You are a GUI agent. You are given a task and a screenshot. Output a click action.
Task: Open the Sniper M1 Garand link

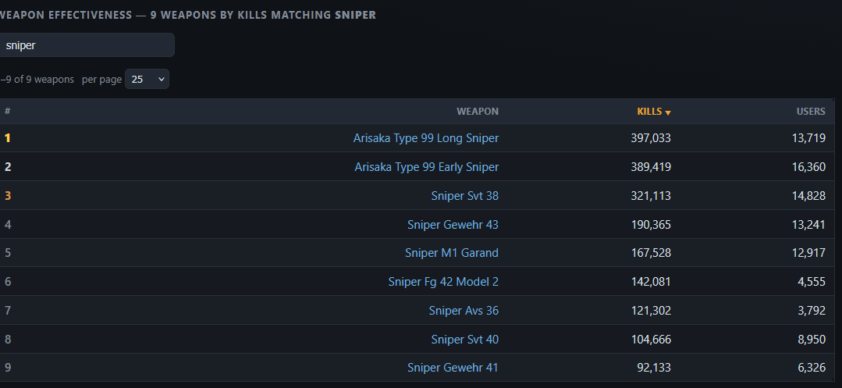(452, 253)
